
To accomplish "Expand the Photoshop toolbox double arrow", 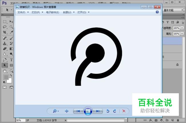I will 3,15.
